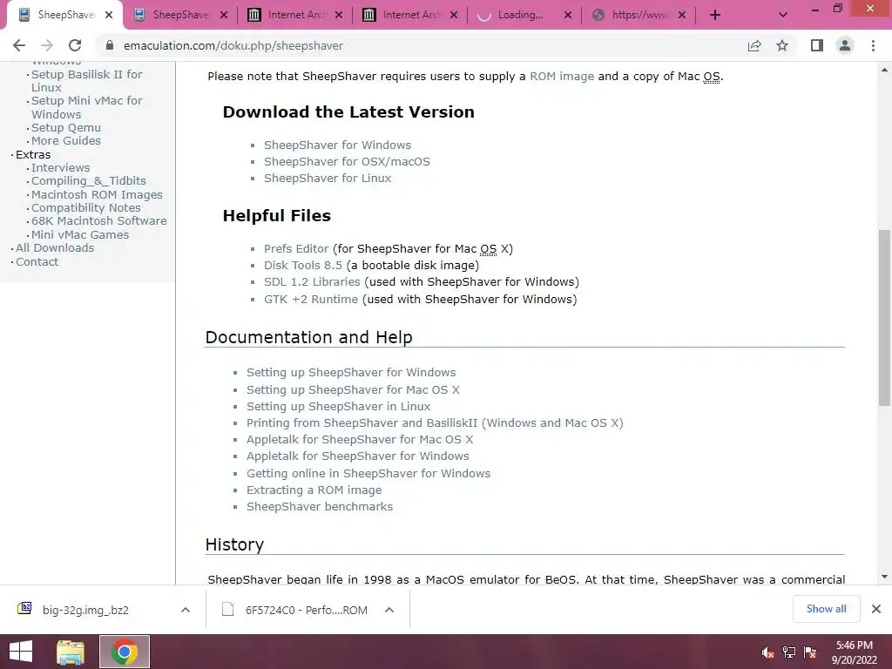Screen dimensions: 892x669
Task: Close the first SheepShaver tab
Action: 109,16
